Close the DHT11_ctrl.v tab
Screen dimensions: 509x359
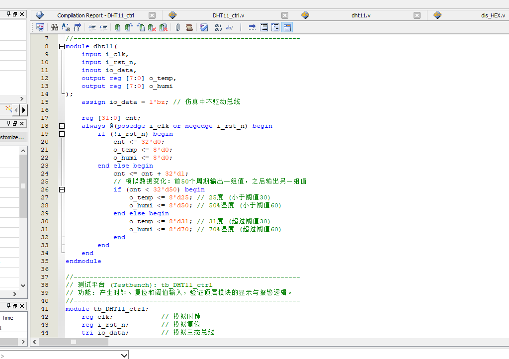pos(285,15)
